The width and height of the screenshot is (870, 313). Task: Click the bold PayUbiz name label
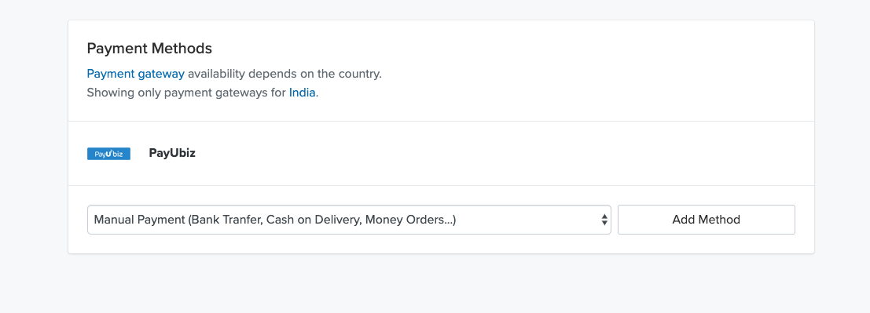(172, 153)
